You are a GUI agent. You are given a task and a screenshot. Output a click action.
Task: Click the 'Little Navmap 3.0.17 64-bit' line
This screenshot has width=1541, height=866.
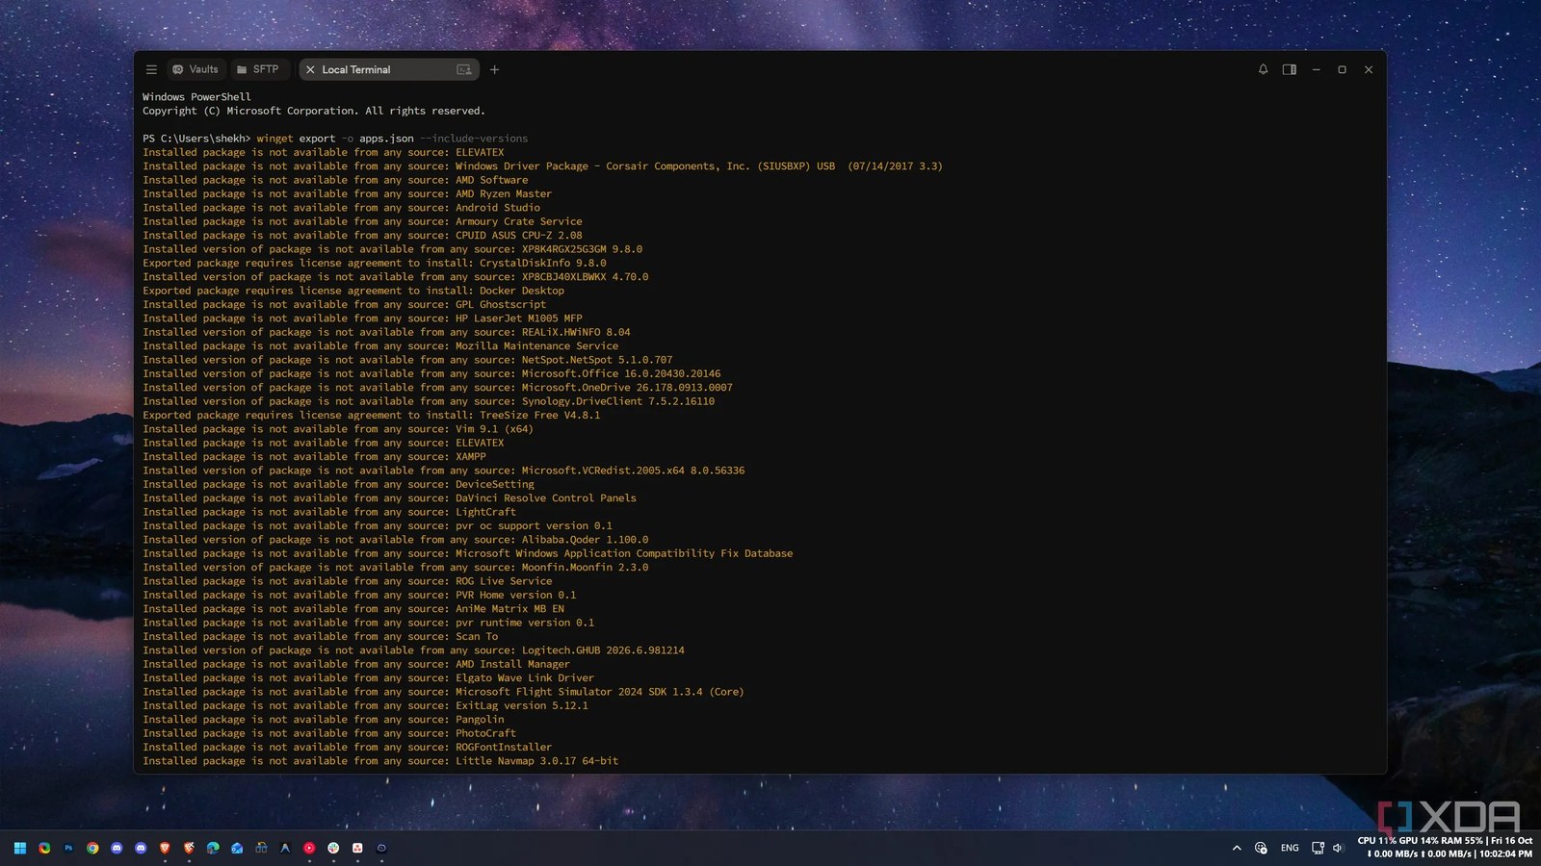coord(380,761)
